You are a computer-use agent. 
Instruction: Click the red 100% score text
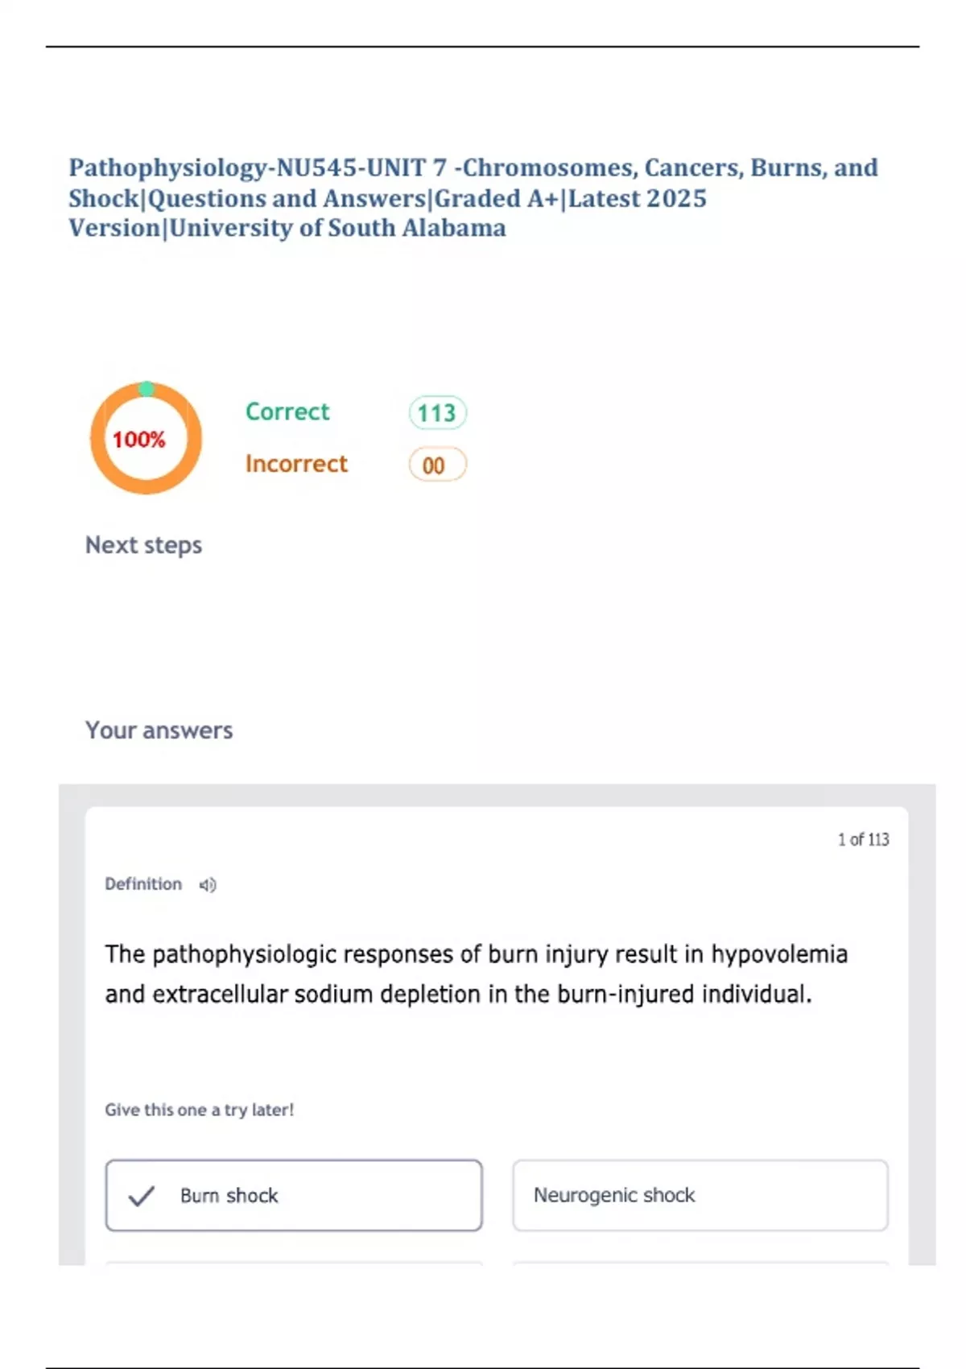point(138,440)
